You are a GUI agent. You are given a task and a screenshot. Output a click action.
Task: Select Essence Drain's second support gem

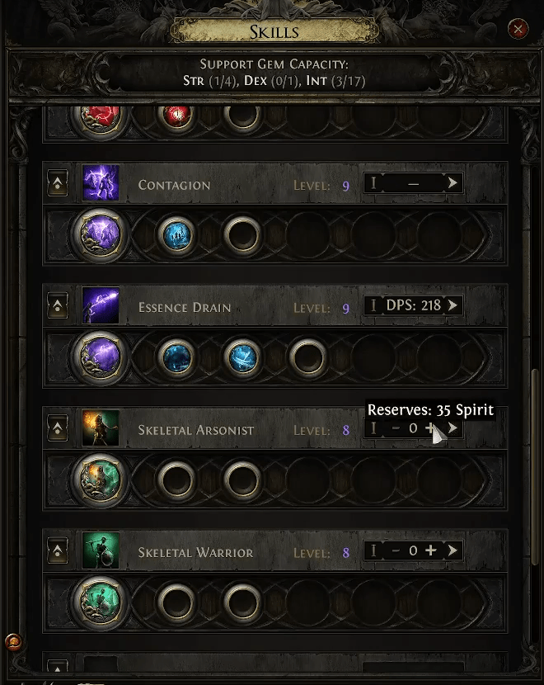(x=242, y=358)
